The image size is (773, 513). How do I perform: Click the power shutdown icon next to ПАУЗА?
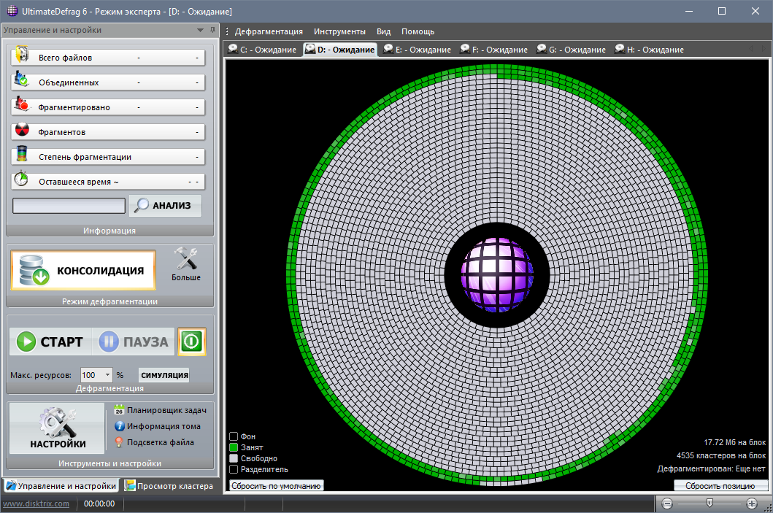click(x=191, y=342)
